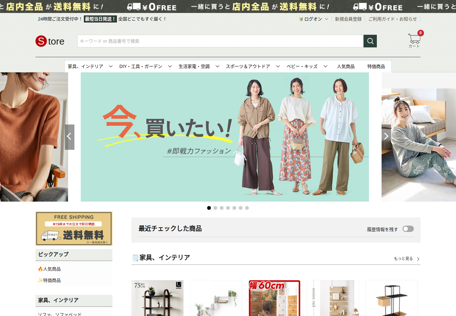Expand the 家具、インテリア menu chevron

tap(111, 66)
